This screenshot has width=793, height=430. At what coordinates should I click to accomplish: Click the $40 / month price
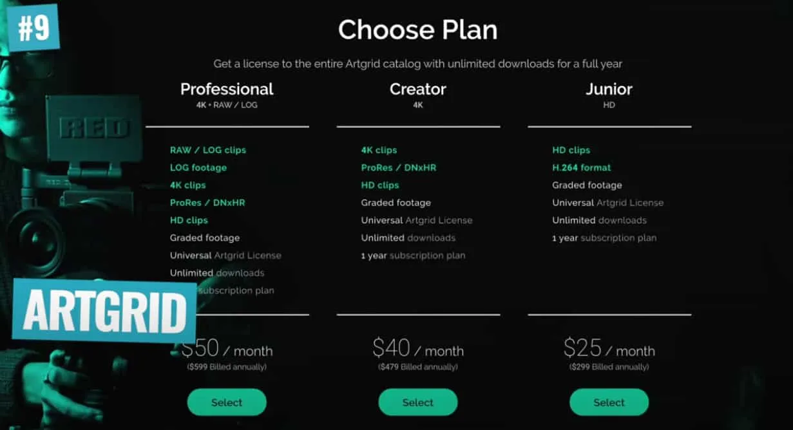(x=418, y=349)
